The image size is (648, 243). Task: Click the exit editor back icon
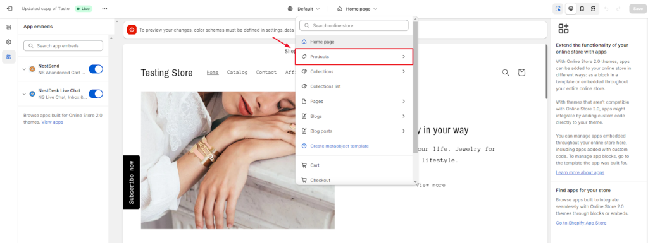point(9,9)
